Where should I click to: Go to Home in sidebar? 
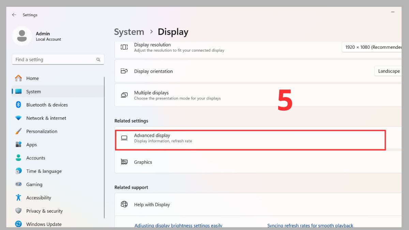(x=58, y=78)
